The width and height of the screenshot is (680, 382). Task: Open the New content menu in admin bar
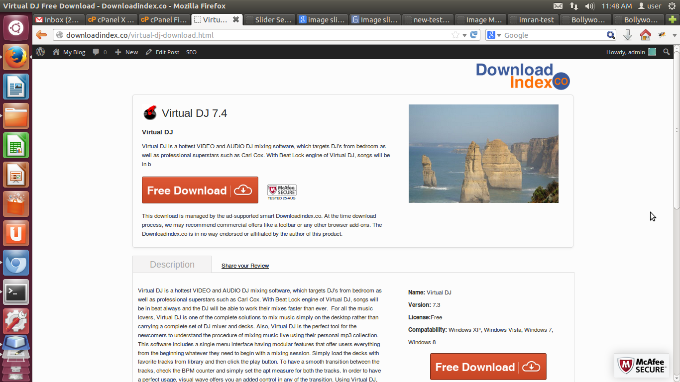tap(126, 52)
